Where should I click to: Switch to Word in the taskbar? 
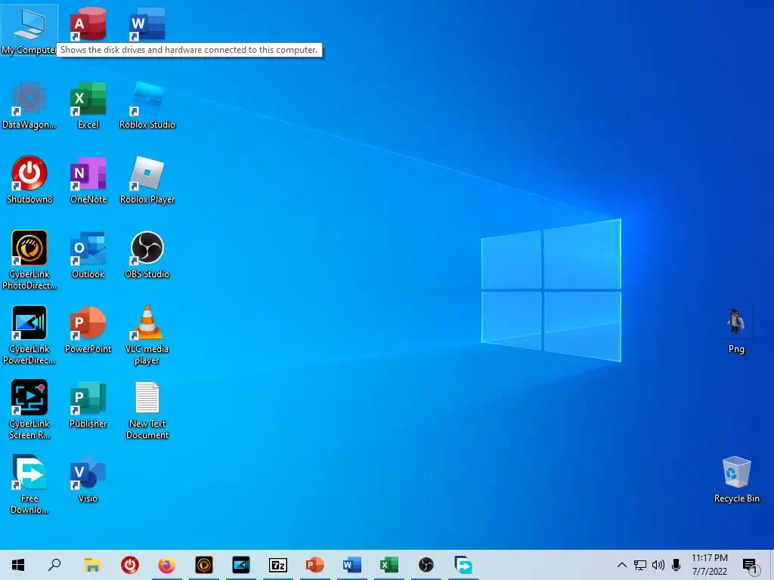352,565
